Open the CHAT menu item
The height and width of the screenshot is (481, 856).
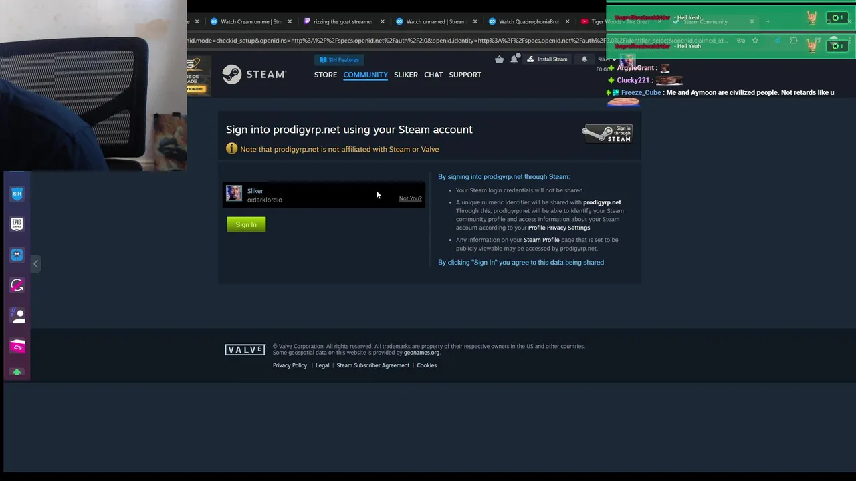click(433, 75)
